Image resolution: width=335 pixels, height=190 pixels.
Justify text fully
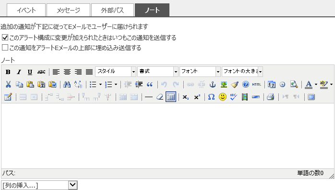pos(89,72)
